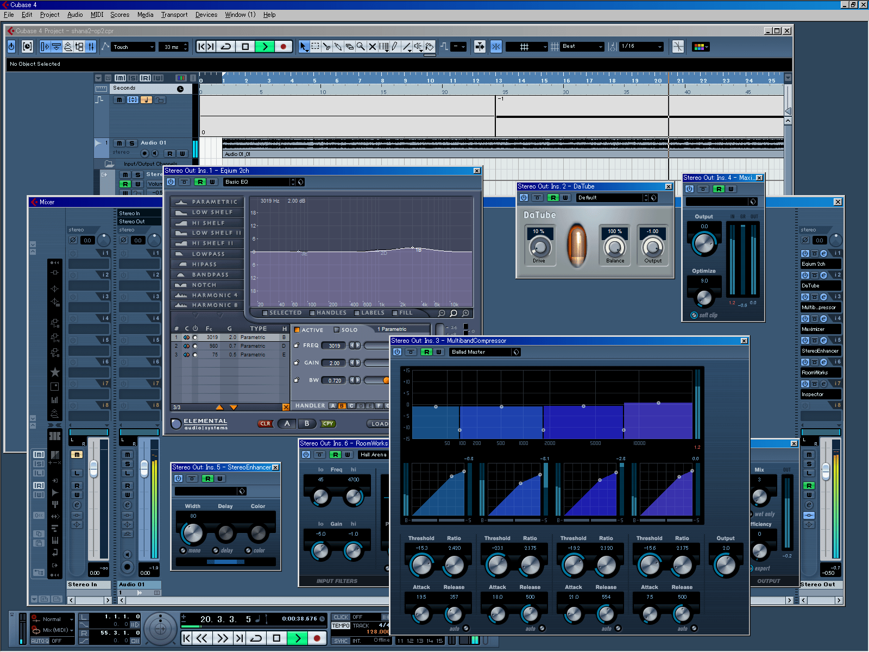Click Maximizer Output knob

click(704, 243)
